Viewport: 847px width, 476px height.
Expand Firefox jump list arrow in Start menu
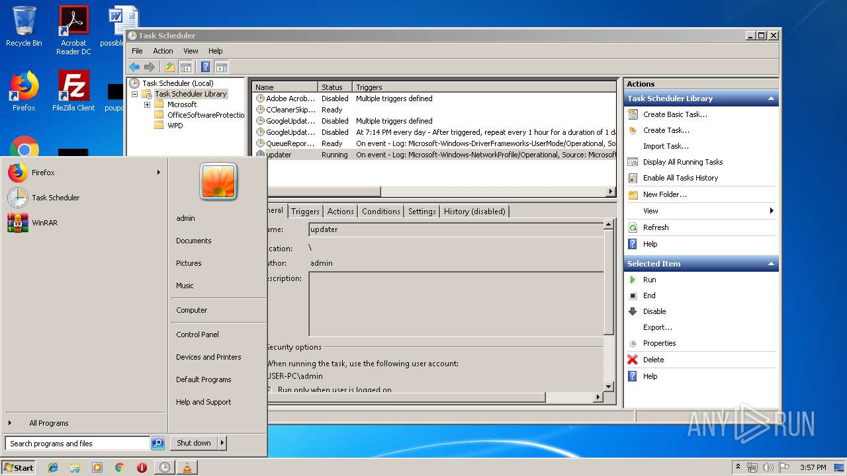pyautogui.click(x=158, y=173)
